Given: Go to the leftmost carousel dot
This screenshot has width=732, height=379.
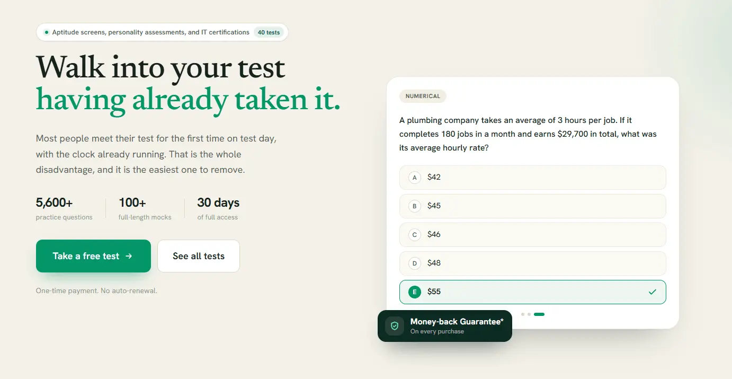Looking at the screenshot, I should (523, 314).
